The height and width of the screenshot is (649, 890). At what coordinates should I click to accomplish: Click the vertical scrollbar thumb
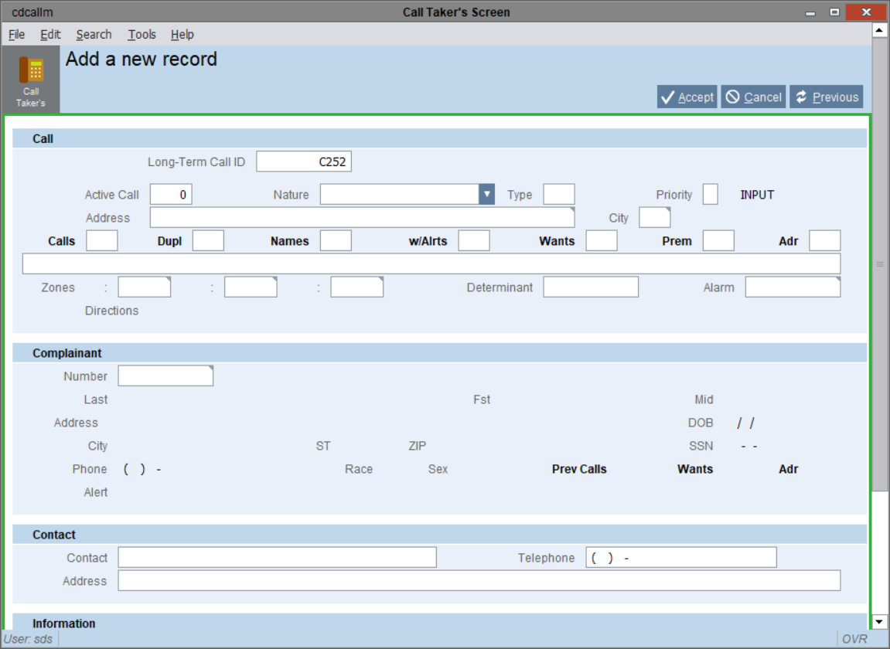pyautogui.click(x=880, y=264)
